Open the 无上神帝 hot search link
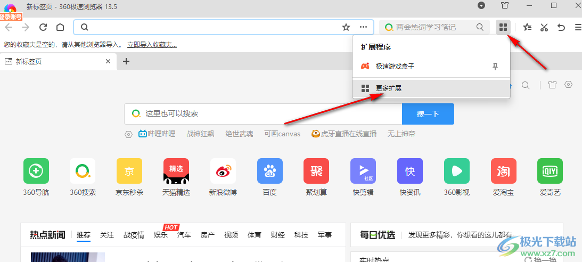 [401, 134]
